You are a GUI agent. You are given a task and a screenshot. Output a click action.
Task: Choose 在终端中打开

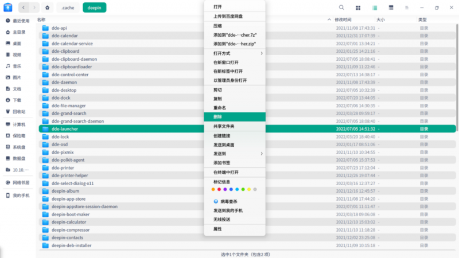[x=235, y=173]
